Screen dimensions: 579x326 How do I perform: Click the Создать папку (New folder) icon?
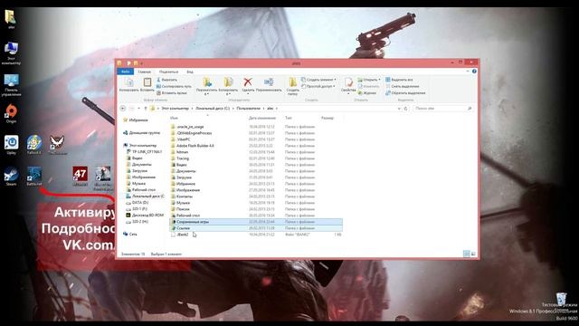(x=292, y=82)
